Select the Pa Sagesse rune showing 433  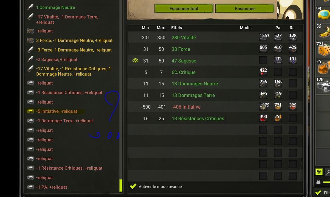(x=278, y=60)
